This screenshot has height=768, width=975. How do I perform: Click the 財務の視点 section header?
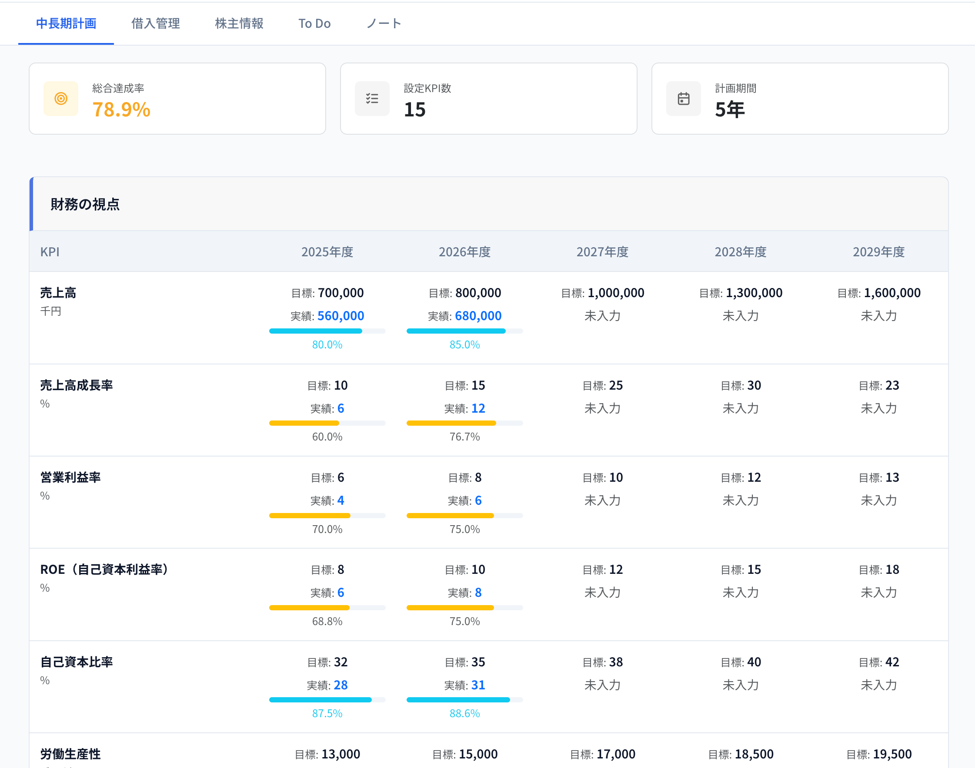click(85, 204)
